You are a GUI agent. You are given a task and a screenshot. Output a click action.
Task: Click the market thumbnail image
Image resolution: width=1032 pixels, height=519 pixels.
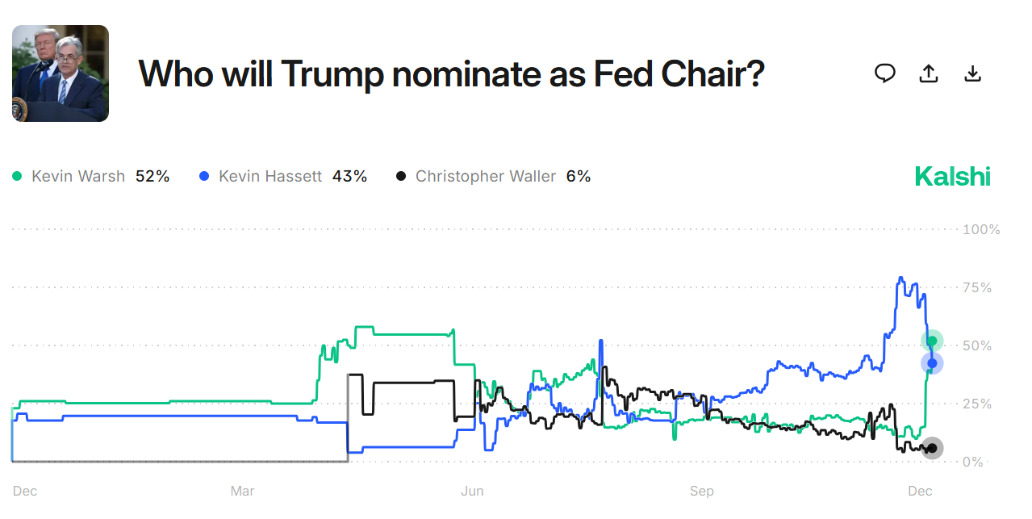click(60, 73)
